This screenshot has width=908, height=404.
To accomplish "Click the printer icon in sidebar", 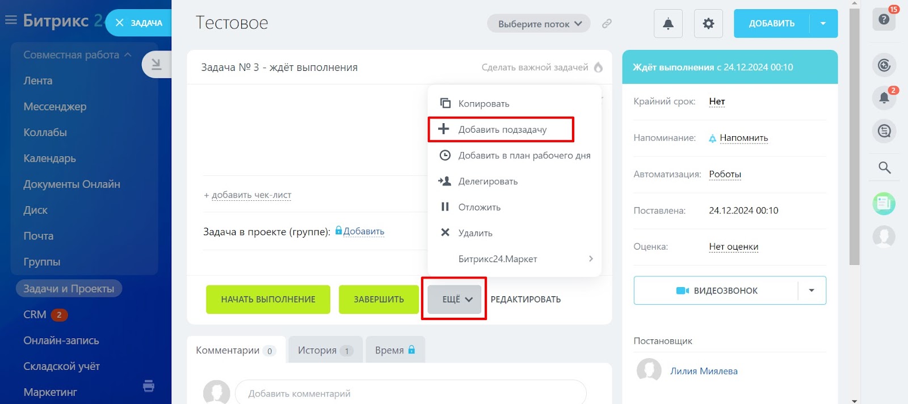I will click(149, 386).
